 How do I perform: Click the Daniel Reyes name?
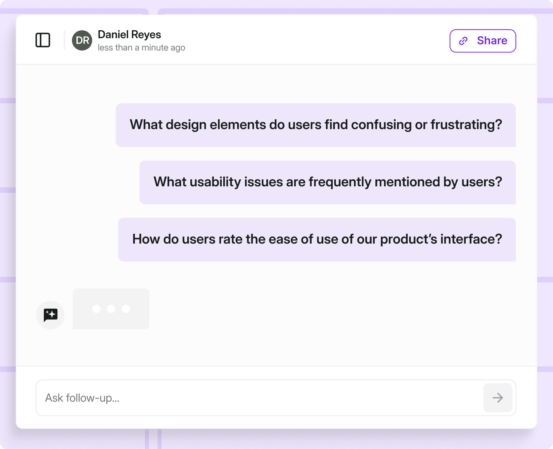tap(129, 34)
